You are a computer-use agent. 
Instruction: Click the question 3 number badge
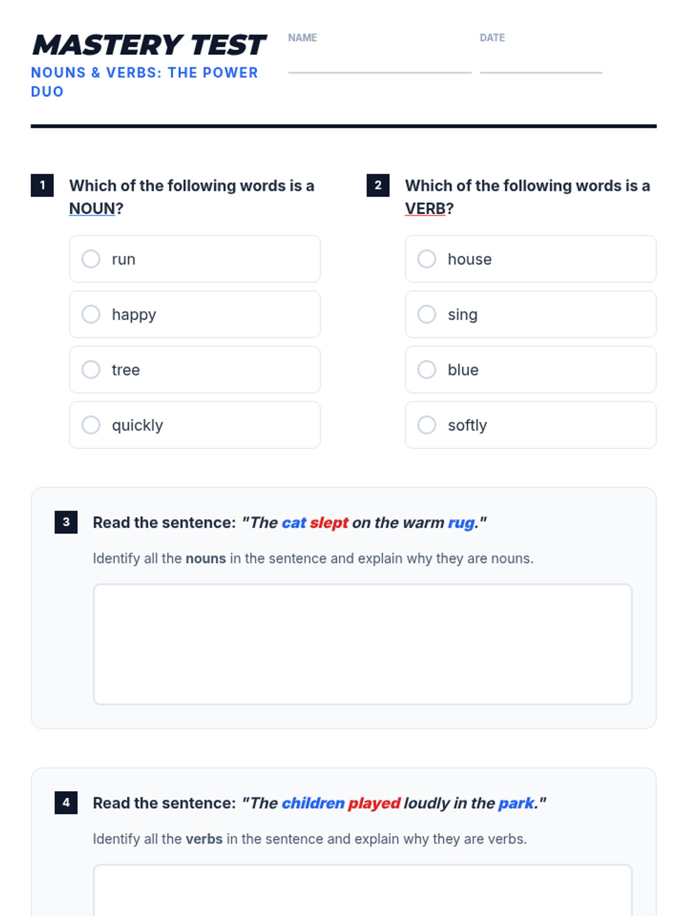point(66,522)
